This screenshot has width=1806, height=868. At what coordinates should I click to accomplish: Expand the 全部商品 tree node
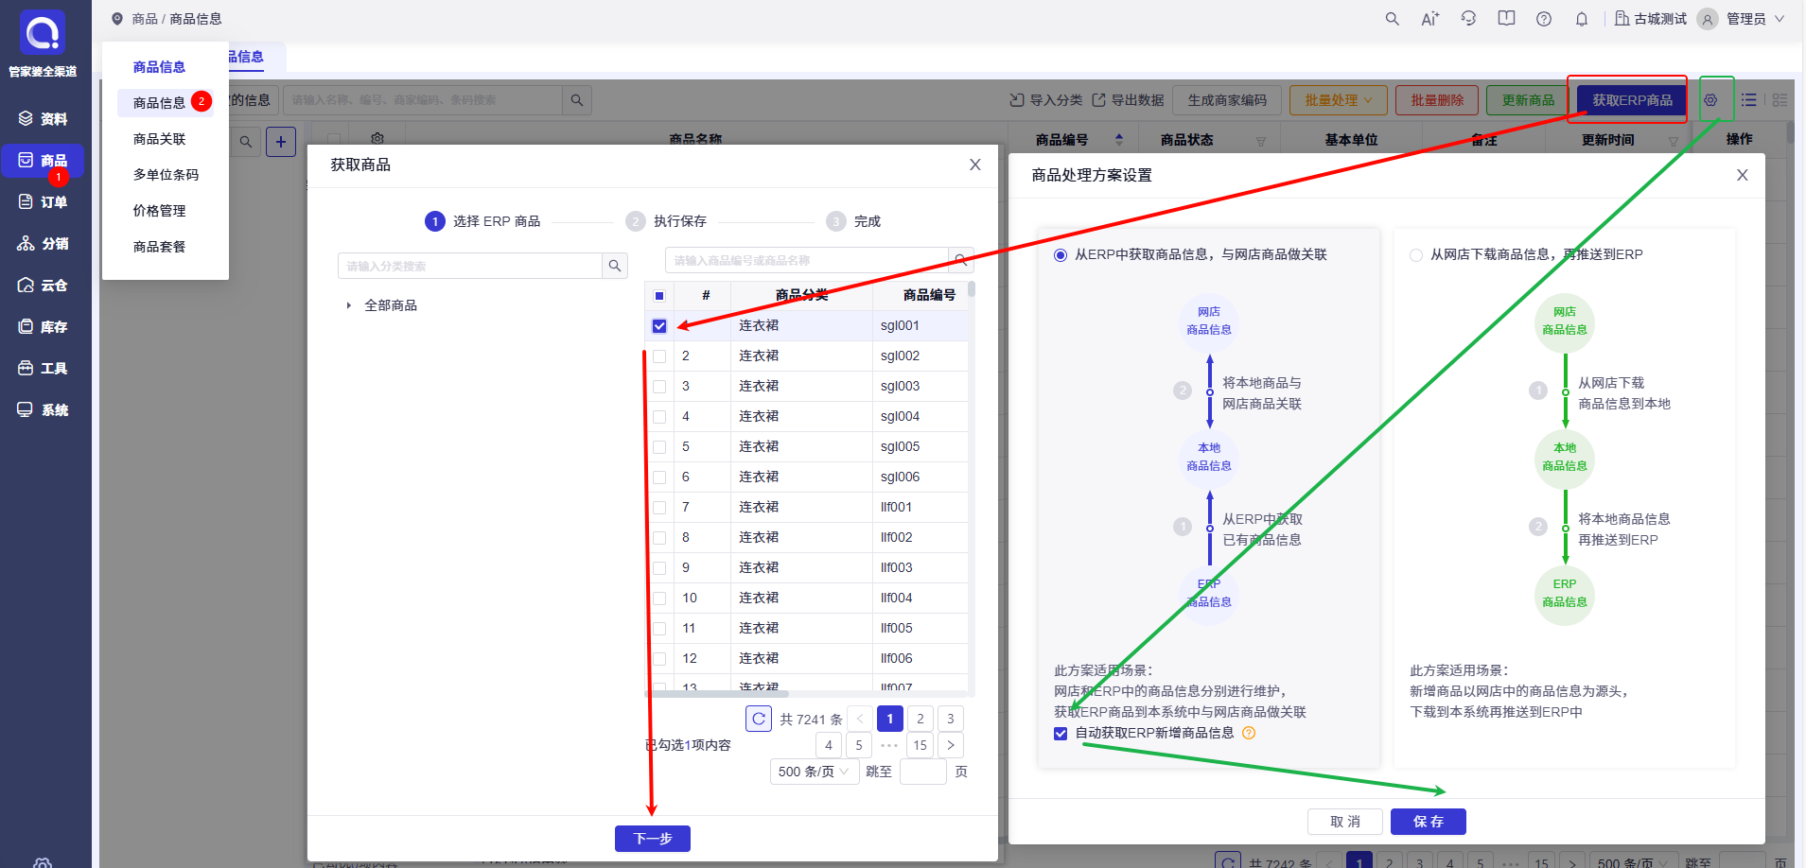click(349, 305)
